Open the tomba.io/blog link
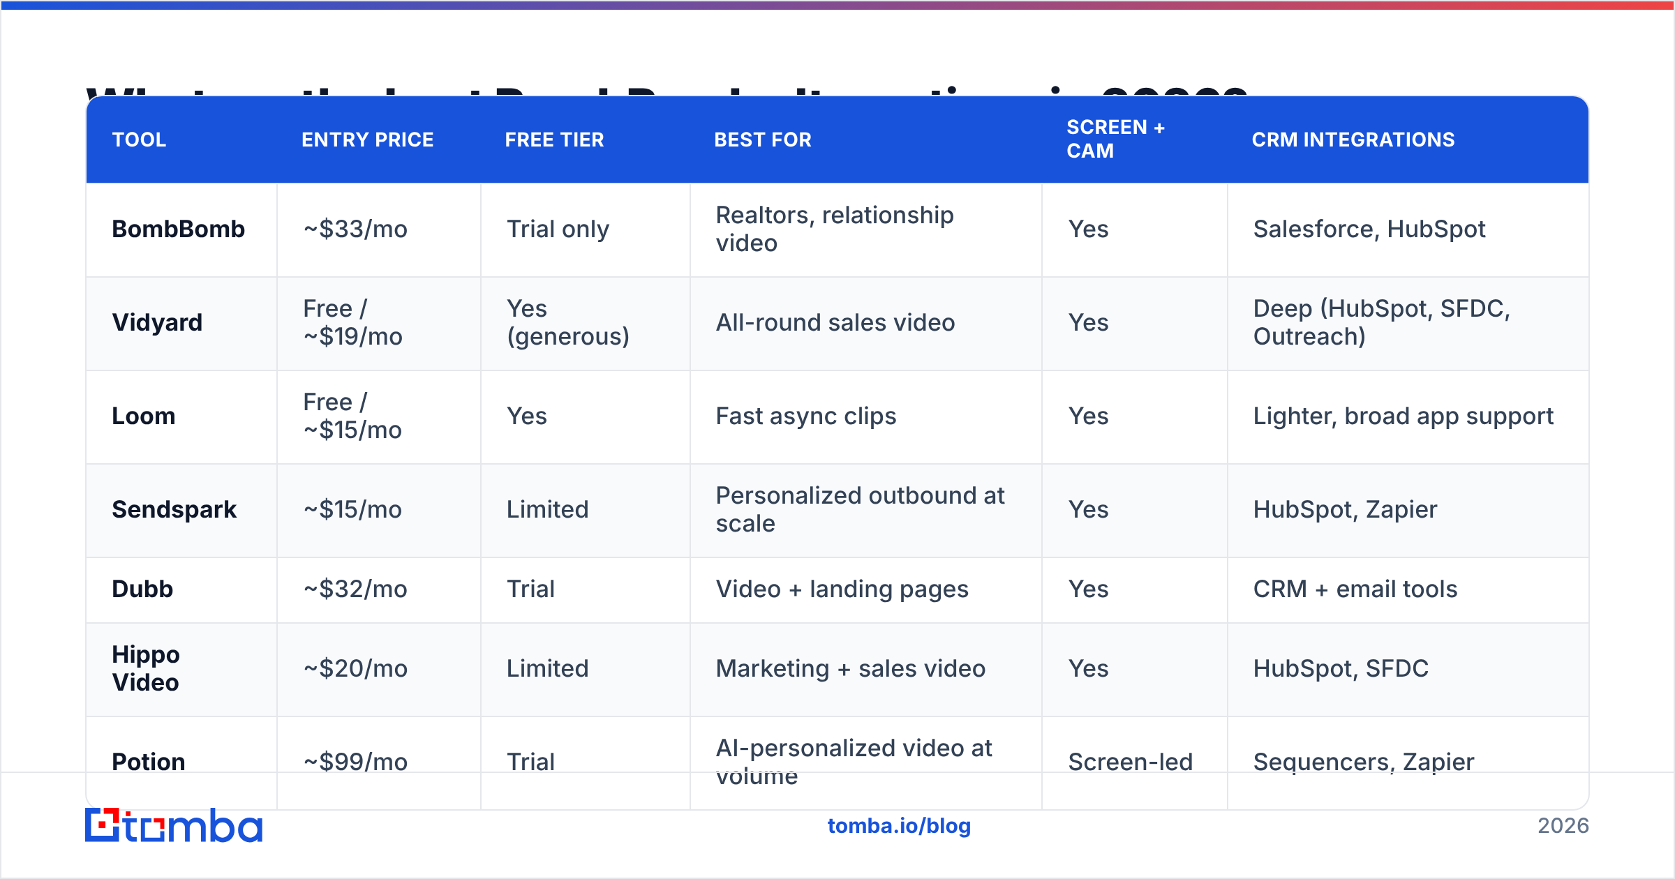This screenshot has height=879, width=1675. (899, 826)
